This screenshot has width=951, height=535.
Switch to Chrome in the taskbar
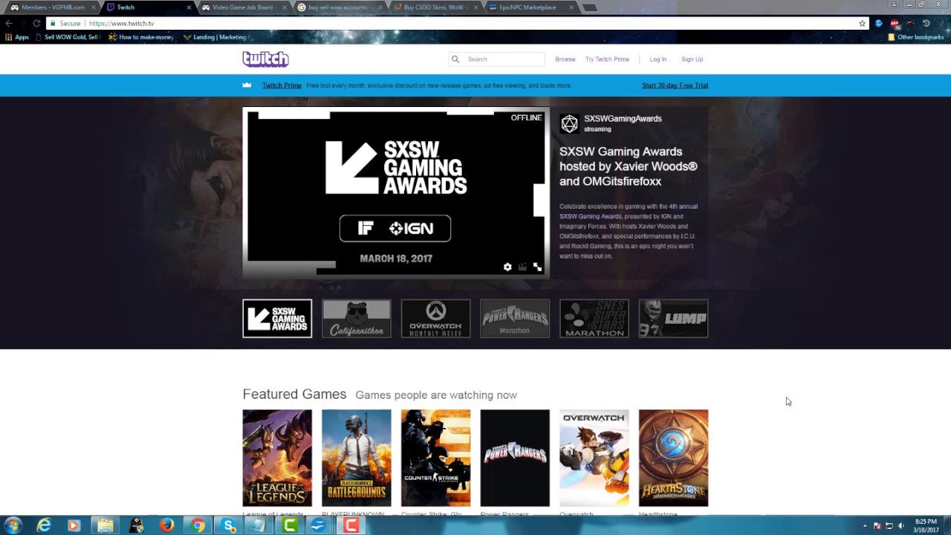198,525
